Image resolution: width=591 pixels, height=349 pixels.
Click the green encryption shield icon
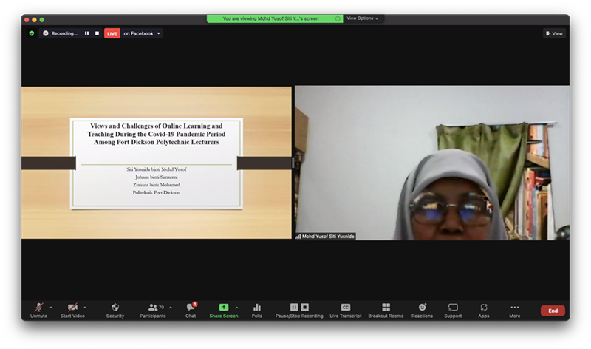click(31, 33)
